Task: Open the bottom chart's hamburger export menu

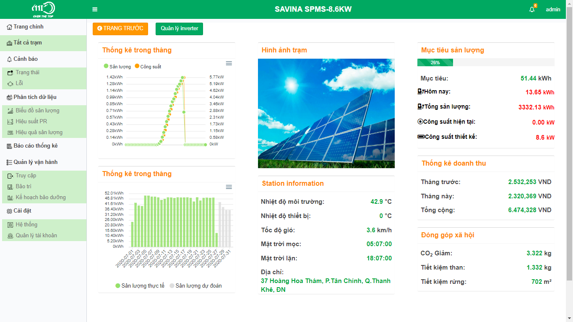Action: click(229, 187)
